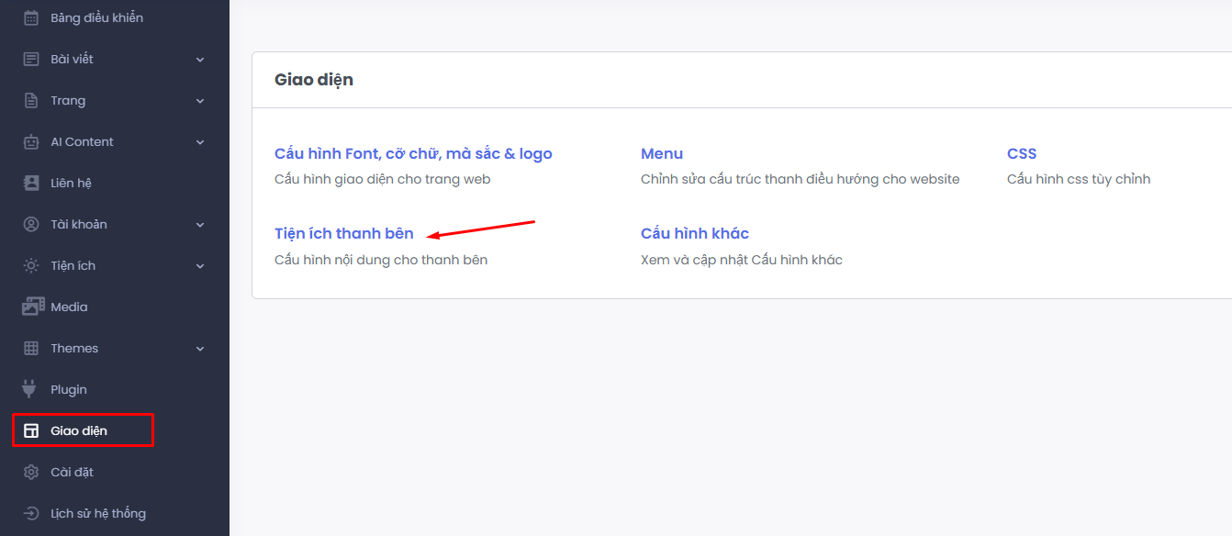
Task: Click the Tiện ích sun icon
Action: 31,265
